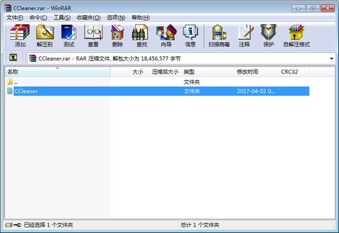Open the 文件(F) menu
The height and width of the screenshot is (233, 339).
[15, 17]
